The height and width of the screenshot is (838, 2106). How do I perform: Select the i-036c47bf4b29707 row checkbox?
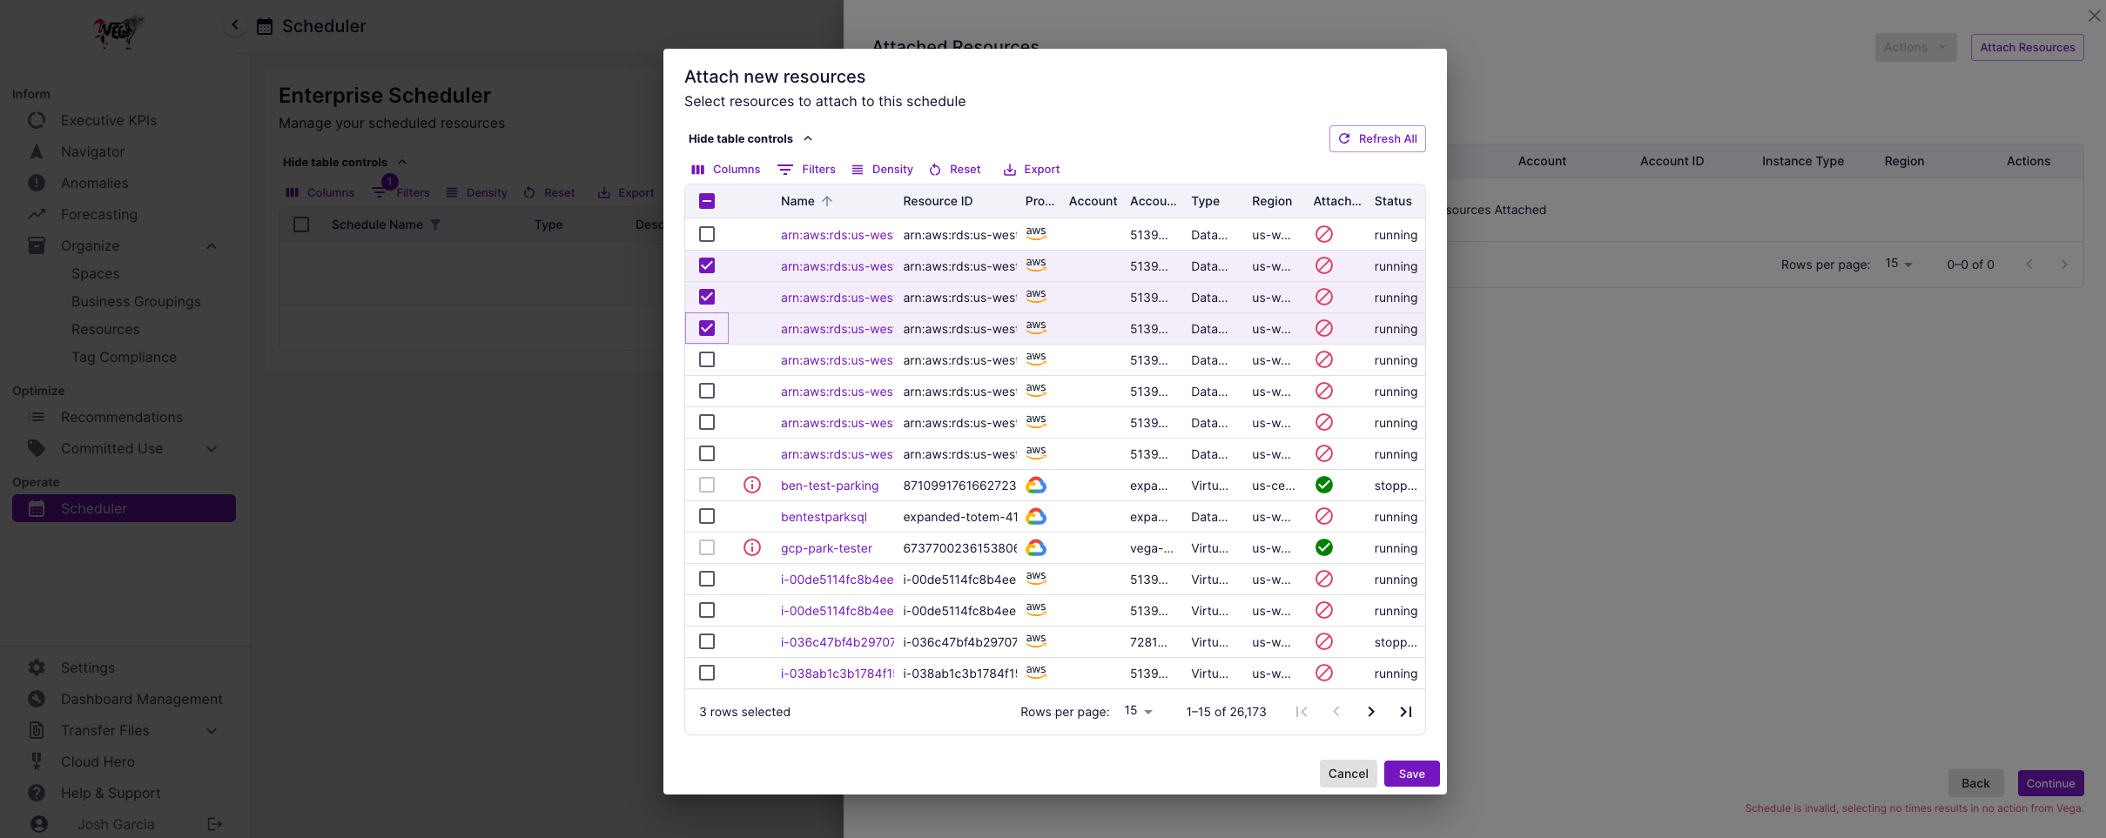click(707, 642)
